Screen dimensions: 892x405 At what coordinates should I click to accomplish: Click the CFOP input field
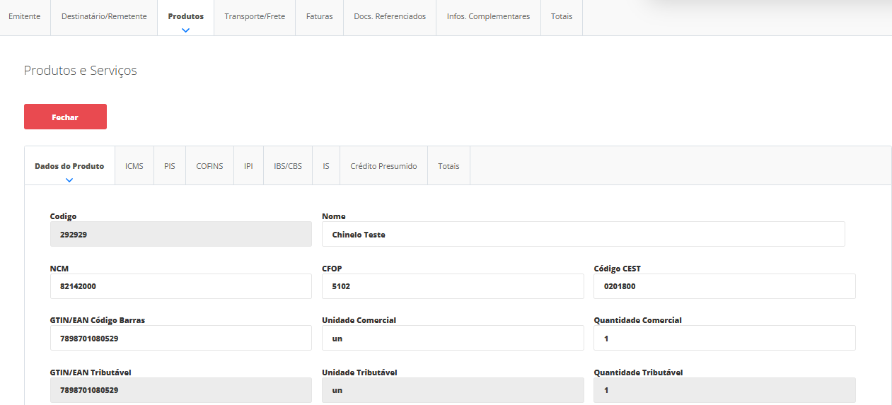pos(453,286)
